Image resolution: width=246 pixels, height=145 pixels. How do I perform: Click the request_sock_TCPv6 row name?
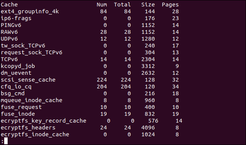click(32, 53)
